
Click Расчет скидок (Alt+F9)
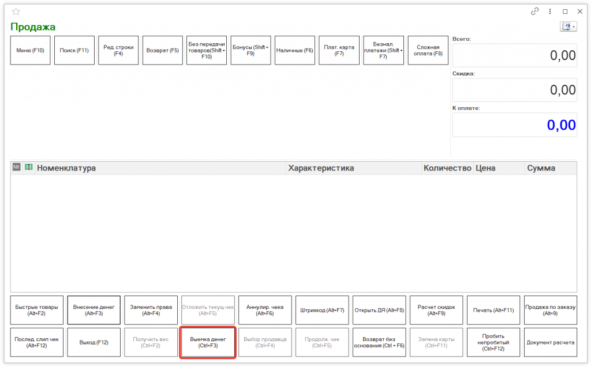click(436, 311)
